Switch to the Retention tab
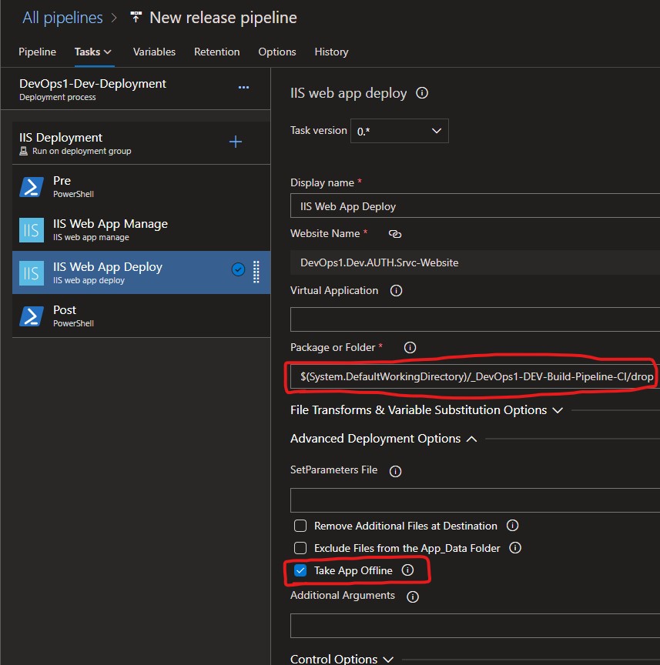Viewport: 660px width, 665px height. pos(217,52)
